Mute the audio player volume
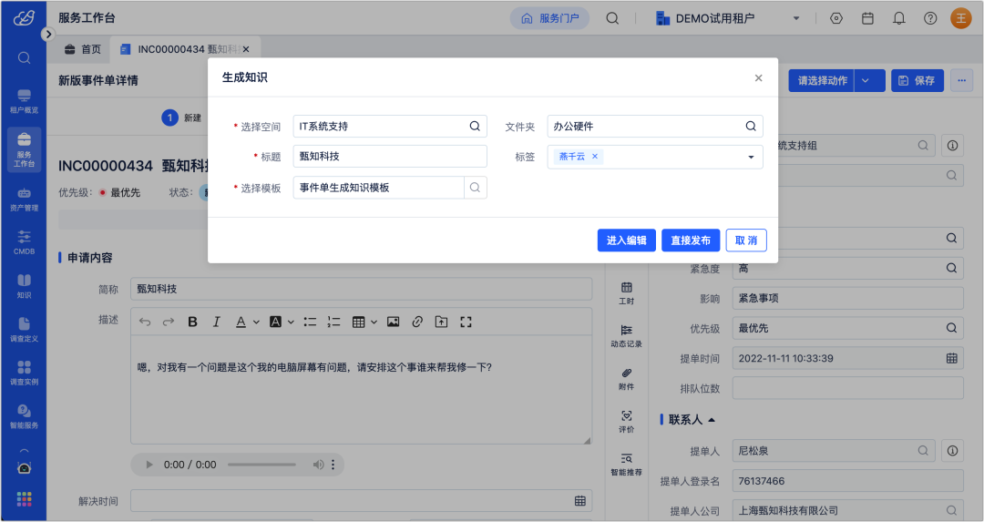Viewport: 984px width, 522px height. click(318, 465)
